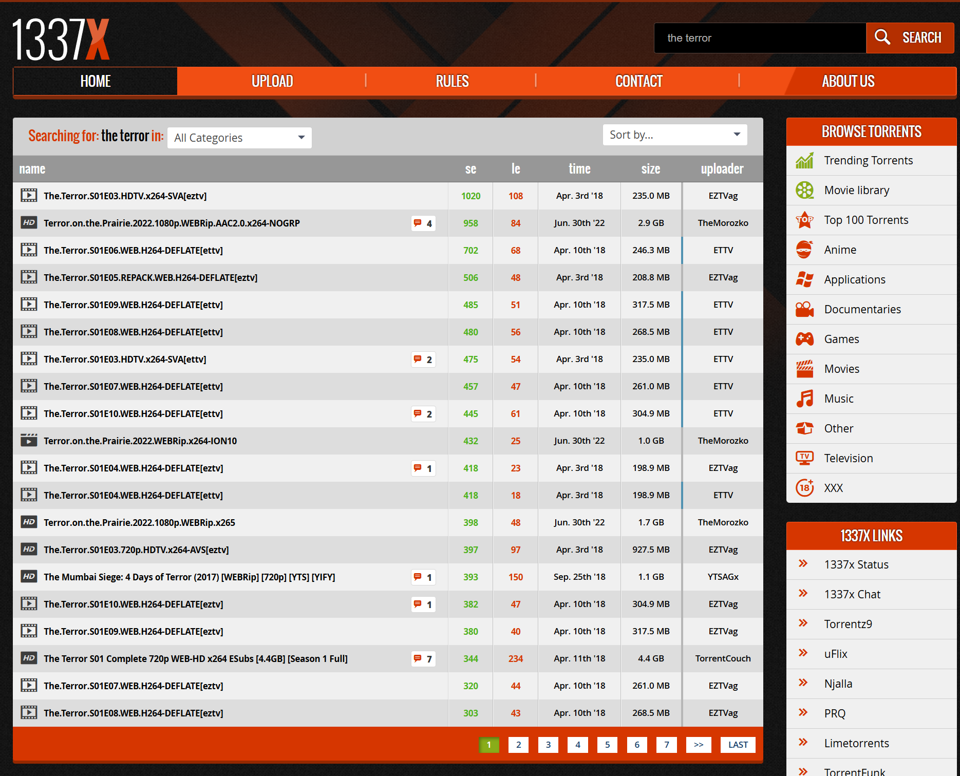Viewport: 960px width, 776px height.
Task: Sort by the 'time' column header
Action: [x=579, y=169]
